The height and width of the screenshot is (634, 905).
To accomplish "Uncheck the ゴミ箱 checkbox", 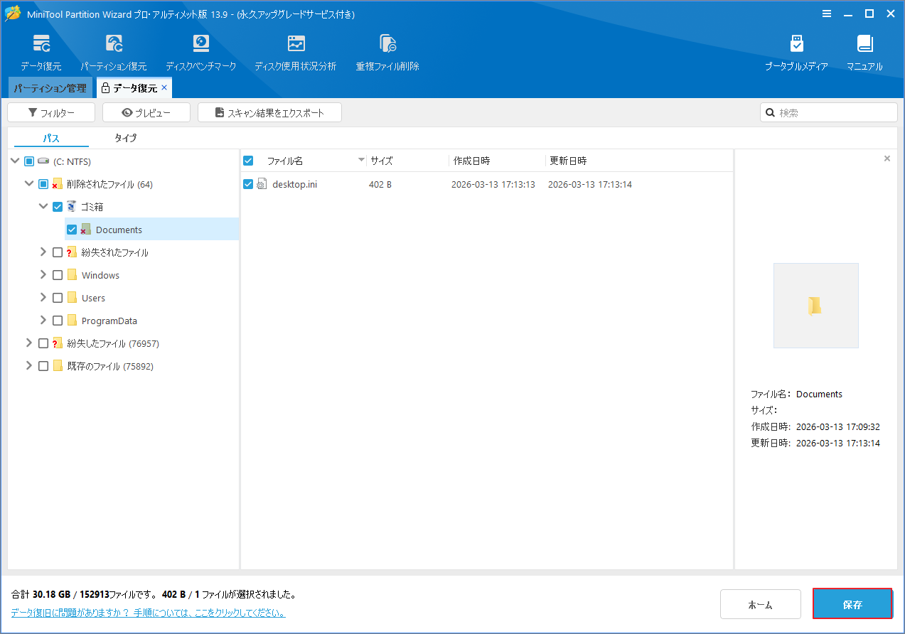I will 58,207.
